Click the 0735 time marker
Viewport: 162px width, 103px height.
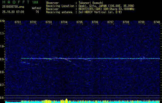coord(80,22)
